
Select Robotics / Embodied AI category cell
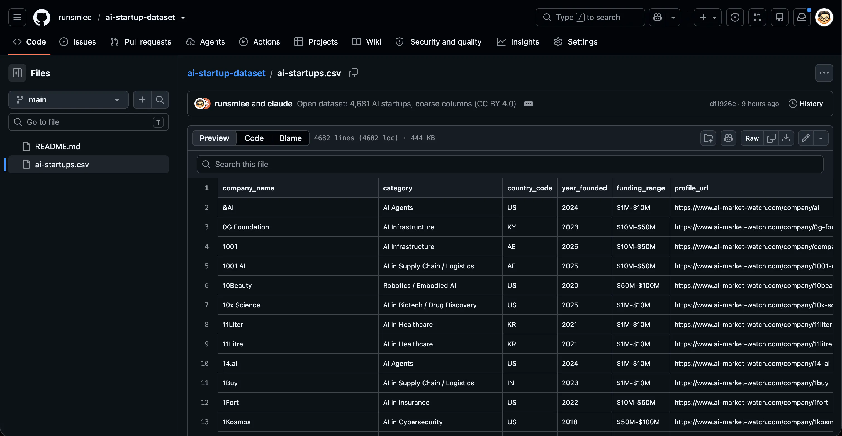click(x=440, y=285)
